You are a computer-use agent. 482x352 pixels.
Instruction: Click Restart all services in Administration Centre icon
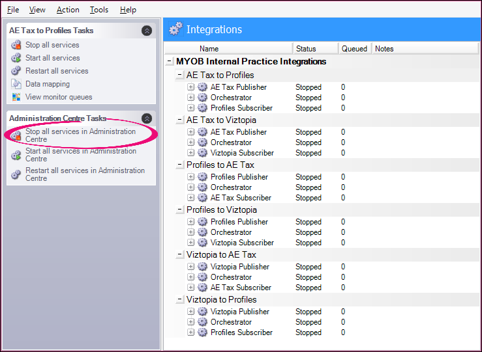(16, 174)
